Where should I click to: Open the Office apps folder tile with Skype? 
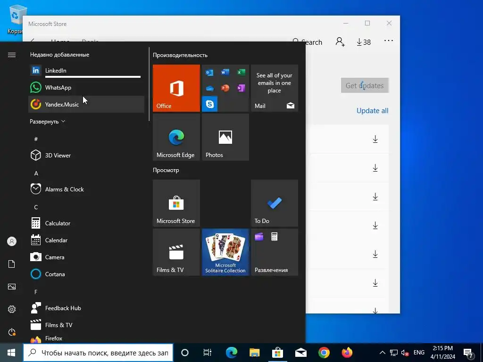pyautogui.click(x=225, y=88)
